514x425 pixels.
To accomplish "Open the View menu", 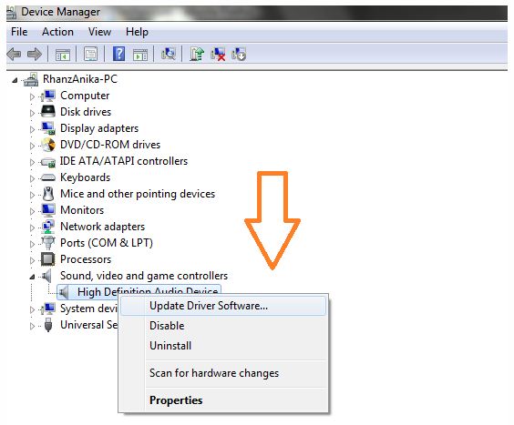I will tap(99, 32).
